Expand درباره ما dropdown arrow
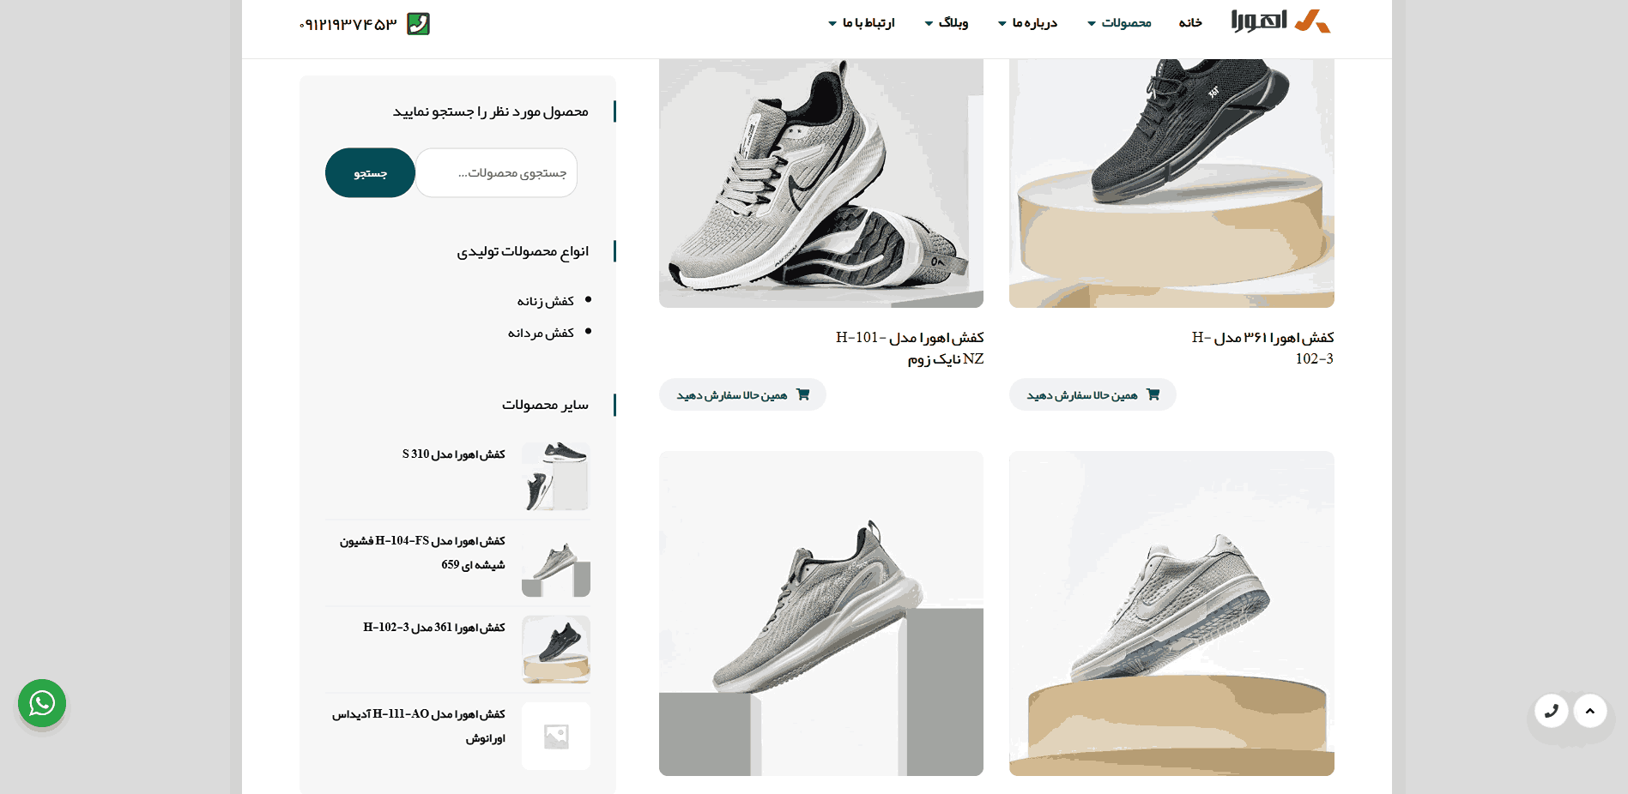Viewport: 1628px width, 794px height. point(1002,24)
